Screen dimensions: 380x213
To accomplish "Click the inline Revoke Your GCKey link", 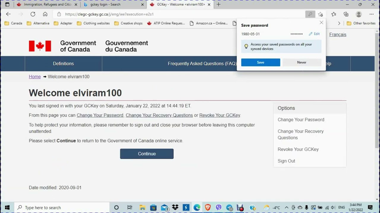I will (220, 115).
